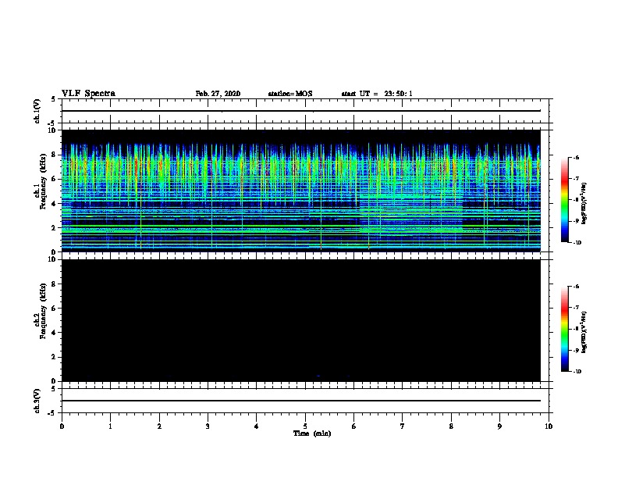Select the date text "Feb. 27, 2020"
The width and height of the screenshot is (618, 478).
coord(218,94)
